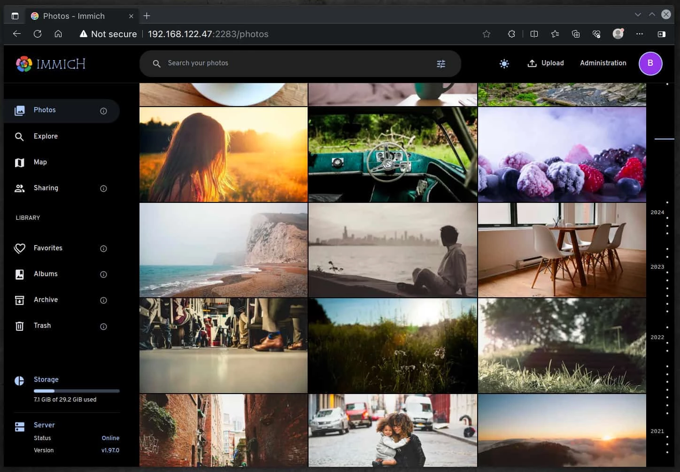Click the info icon next to Trash

coord(103,326)
